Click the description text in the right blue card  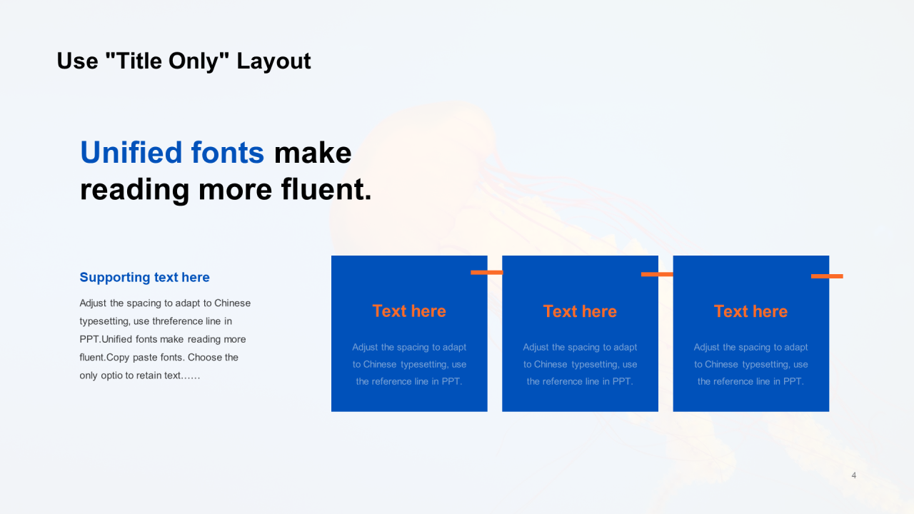(x=750, y=364)
